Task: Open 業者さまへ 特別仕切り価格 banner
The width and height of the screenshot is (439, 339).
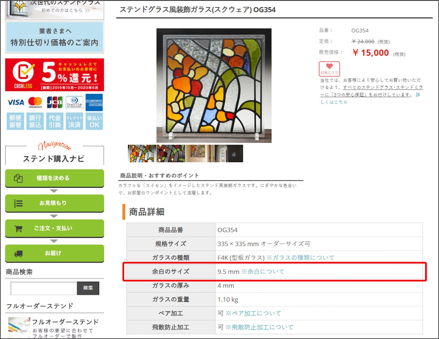Action: [x=55, y=37]
